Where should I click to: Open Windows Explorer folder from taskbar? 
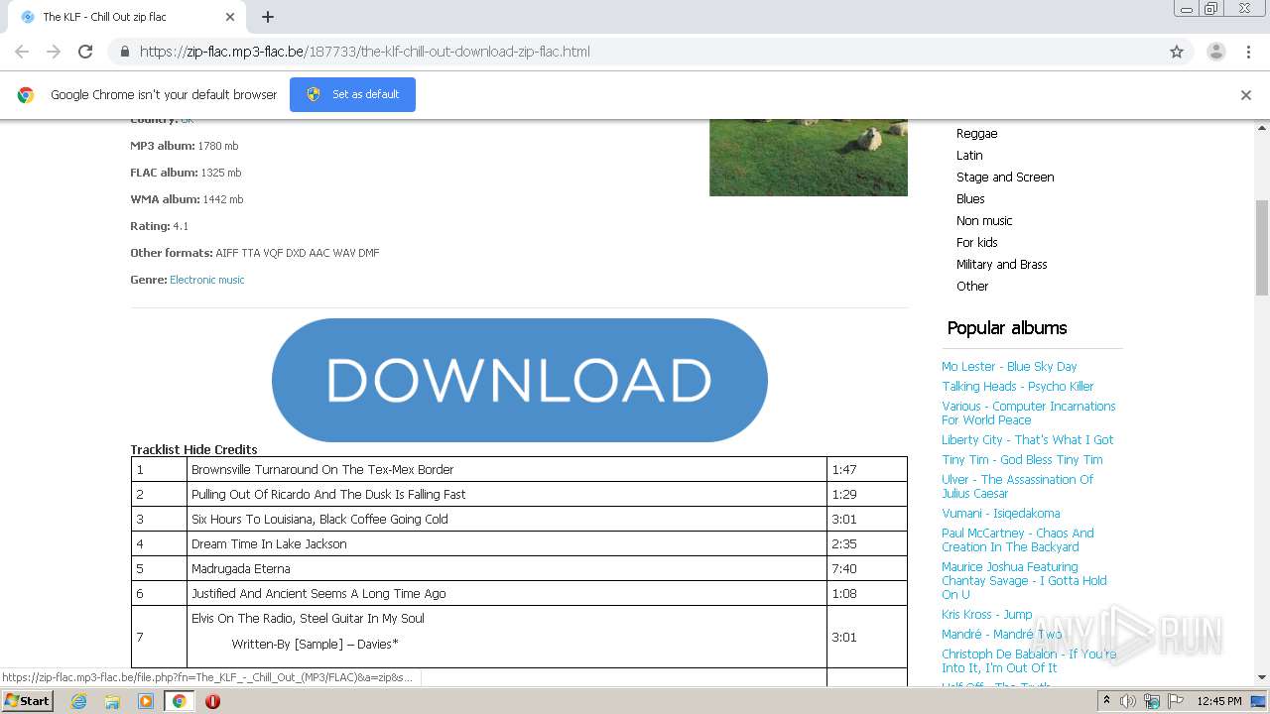pos(112,701)
